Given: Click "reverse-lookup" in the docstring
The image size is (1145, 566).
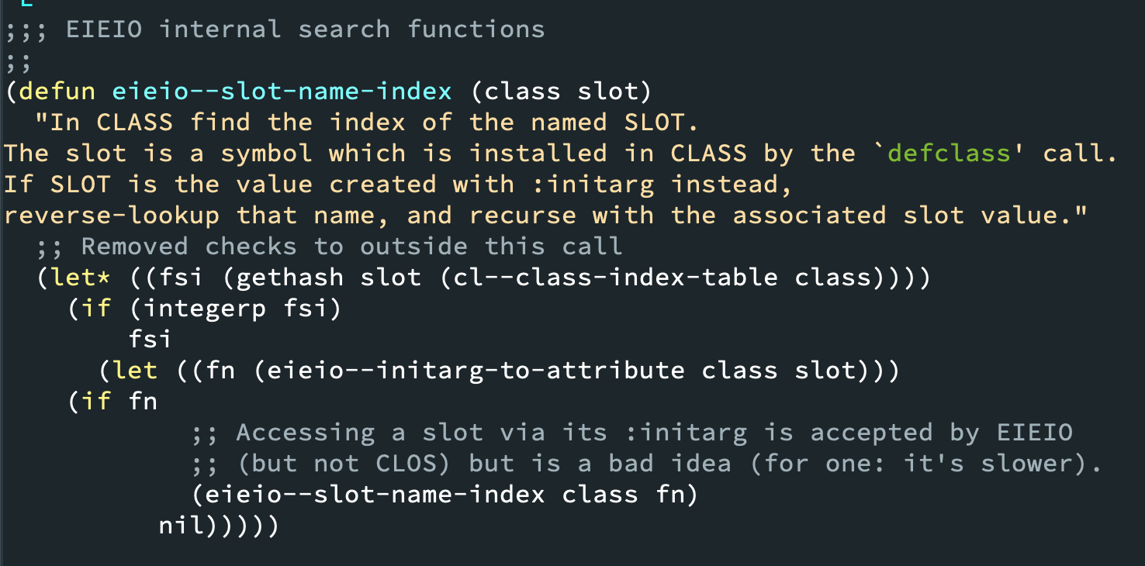Looking at the screenshot, I should [112, 216].
